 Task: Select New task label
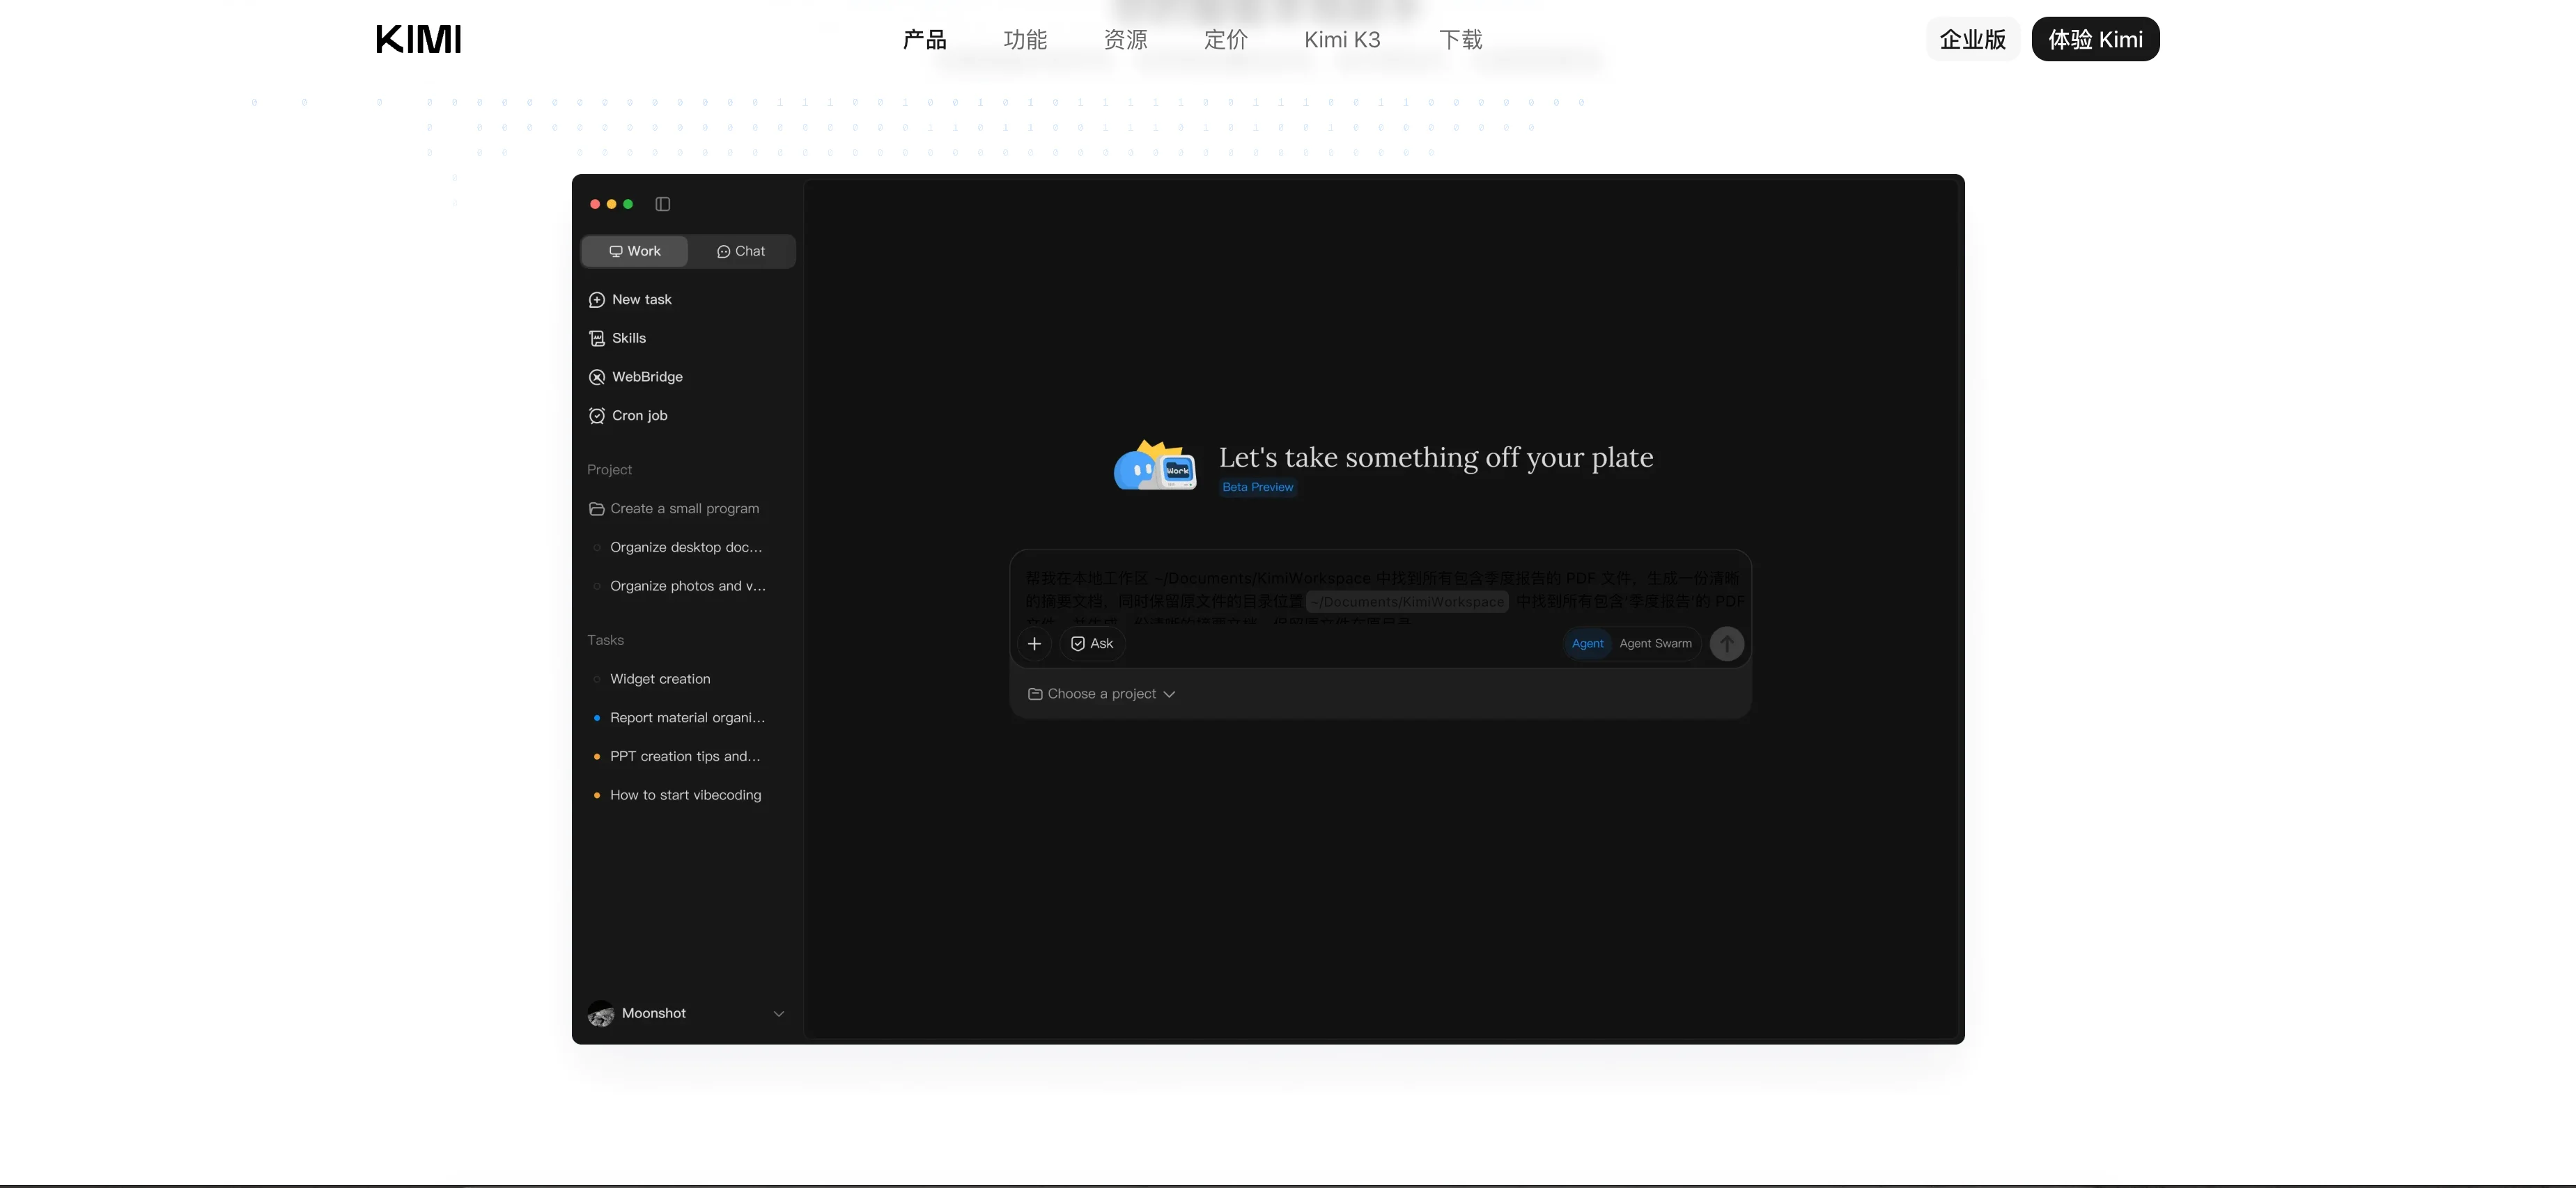pos(642,299)
